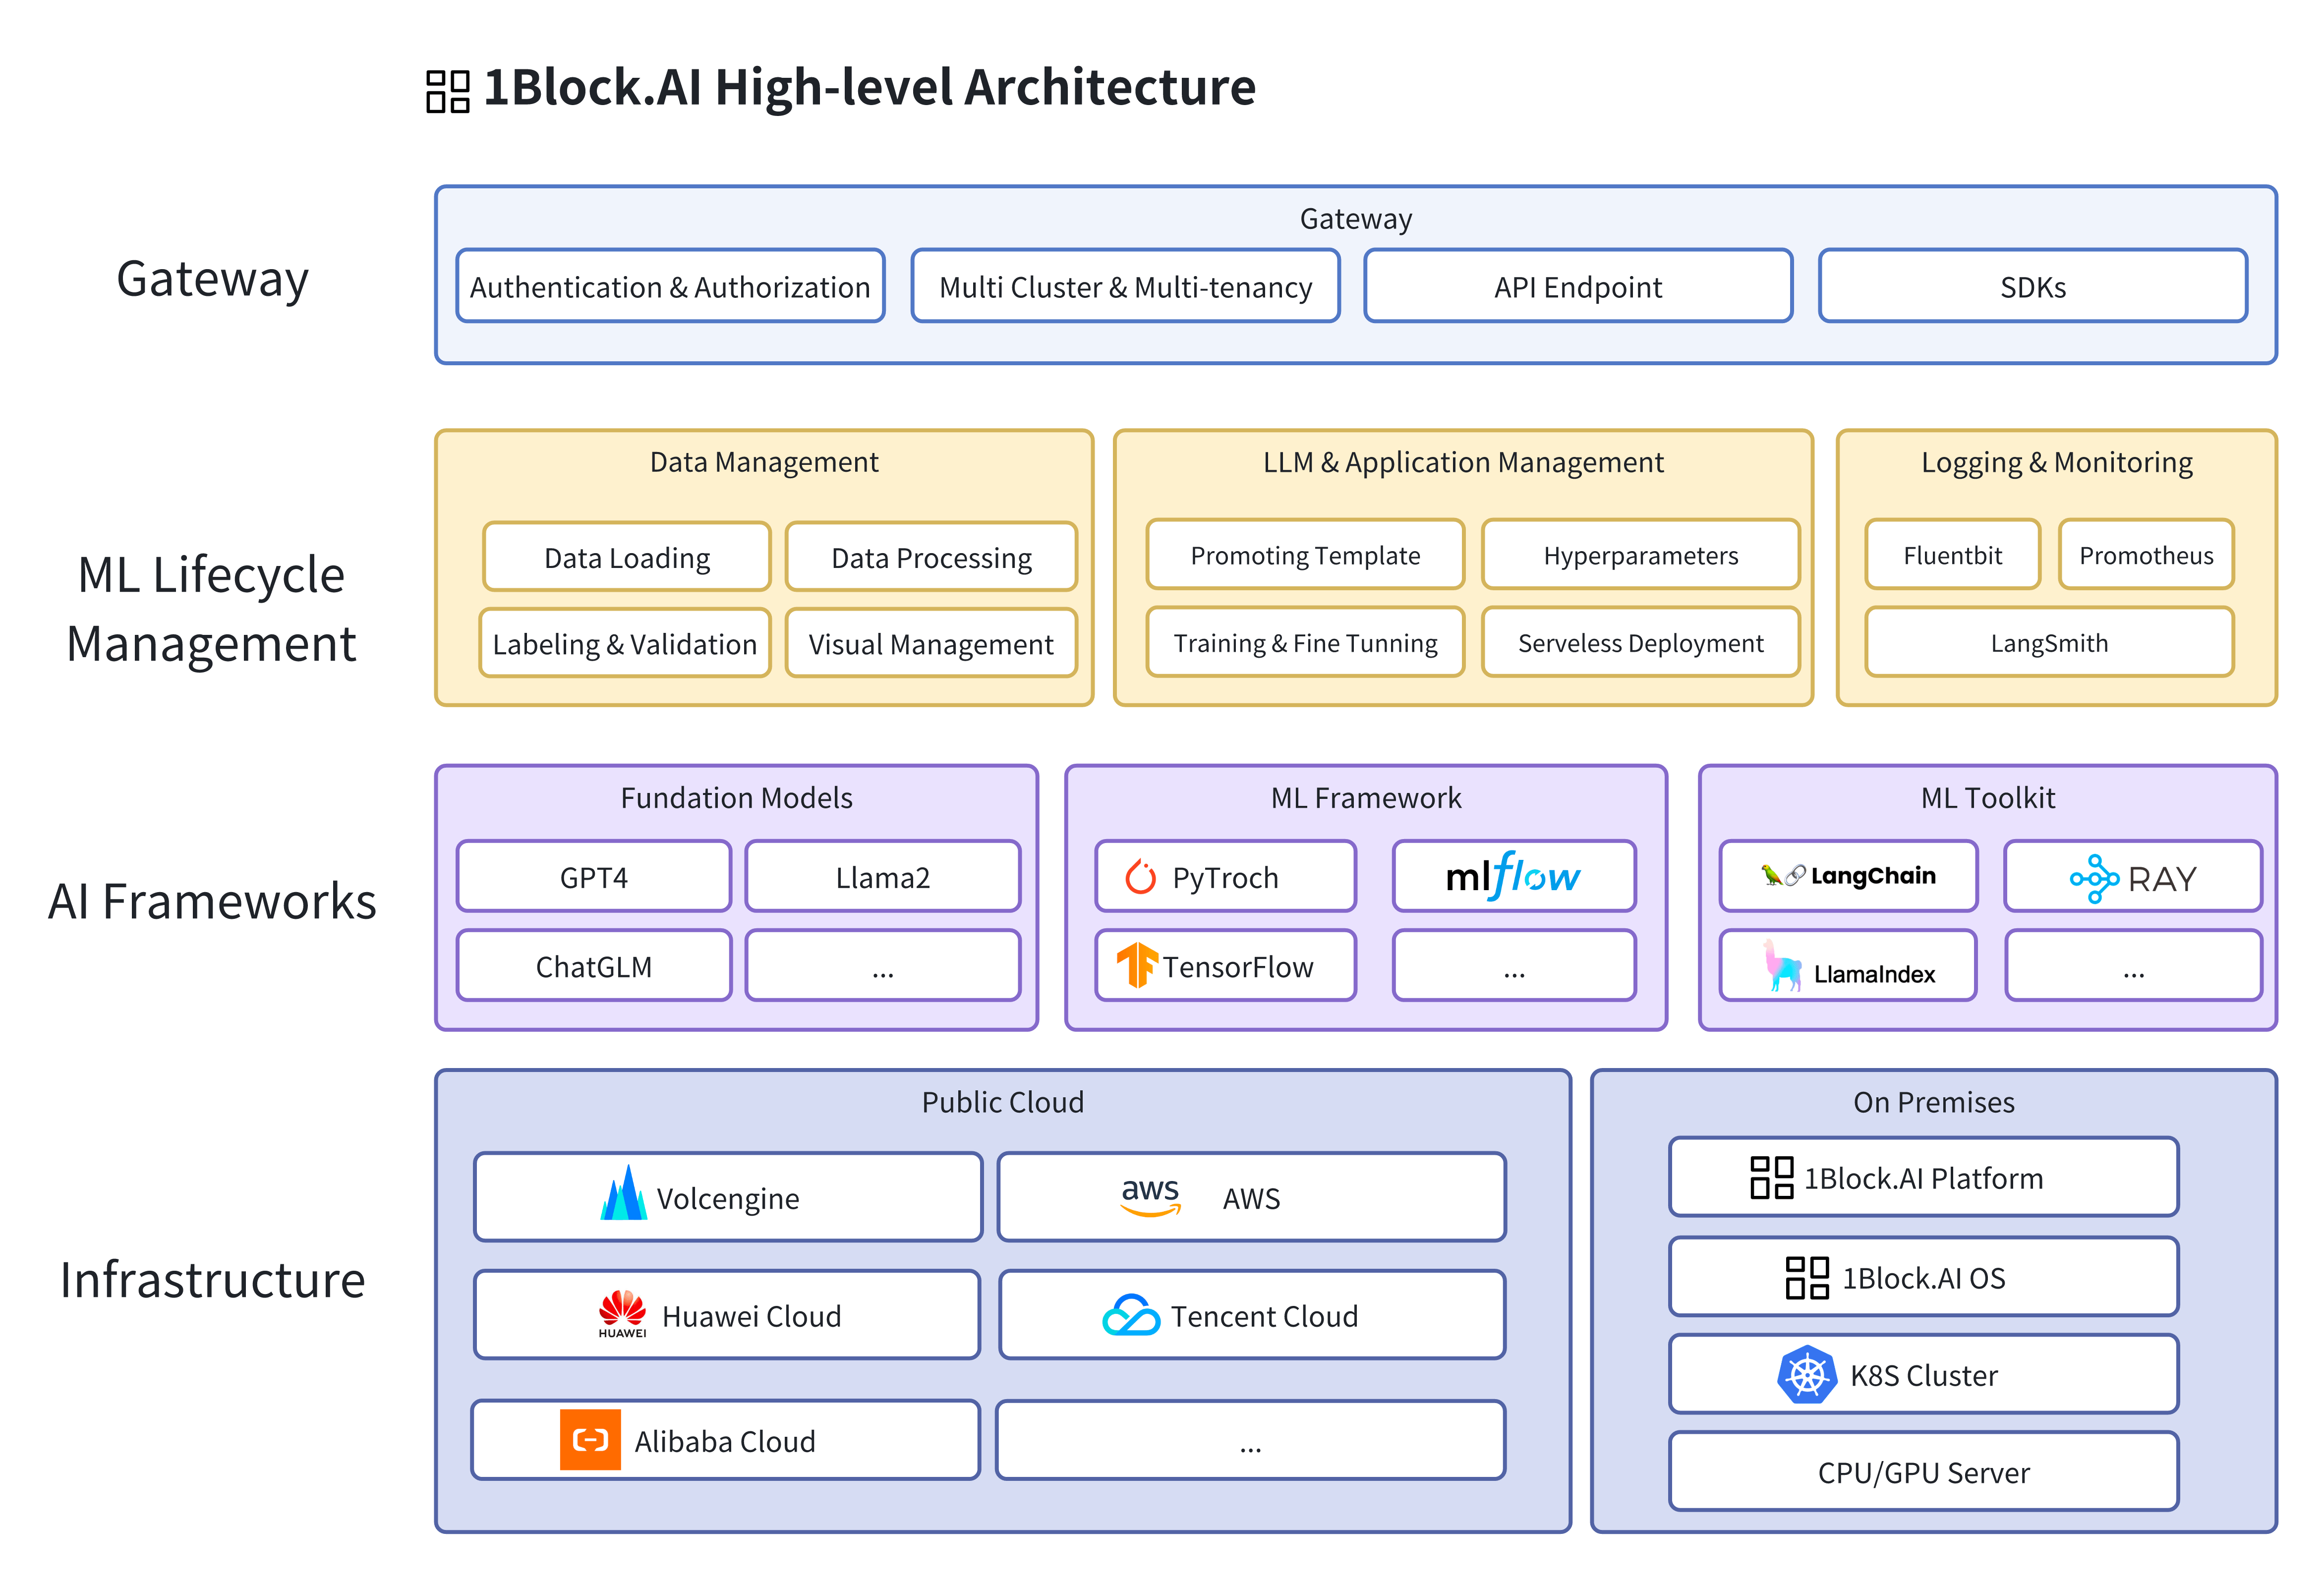Click the ellipsis box under Public Cloud
The image size is (2324, 1580).
point(1250,1439)
